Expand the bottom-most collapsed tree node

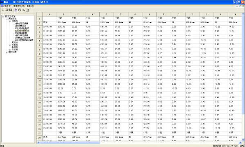point(7,52)
